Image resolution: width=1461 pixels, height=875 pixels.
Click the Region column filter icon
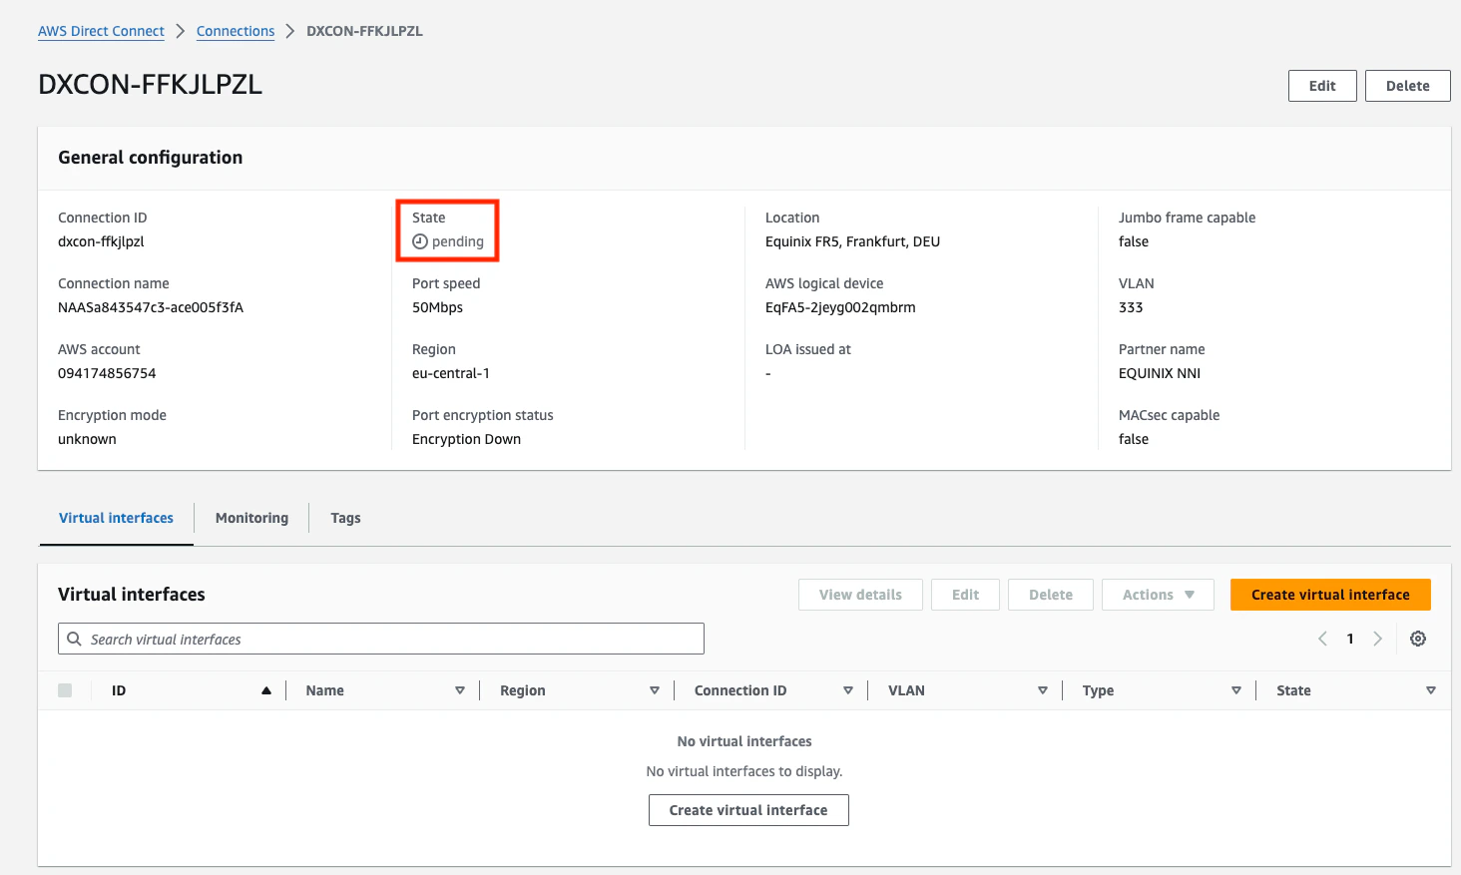655,689
